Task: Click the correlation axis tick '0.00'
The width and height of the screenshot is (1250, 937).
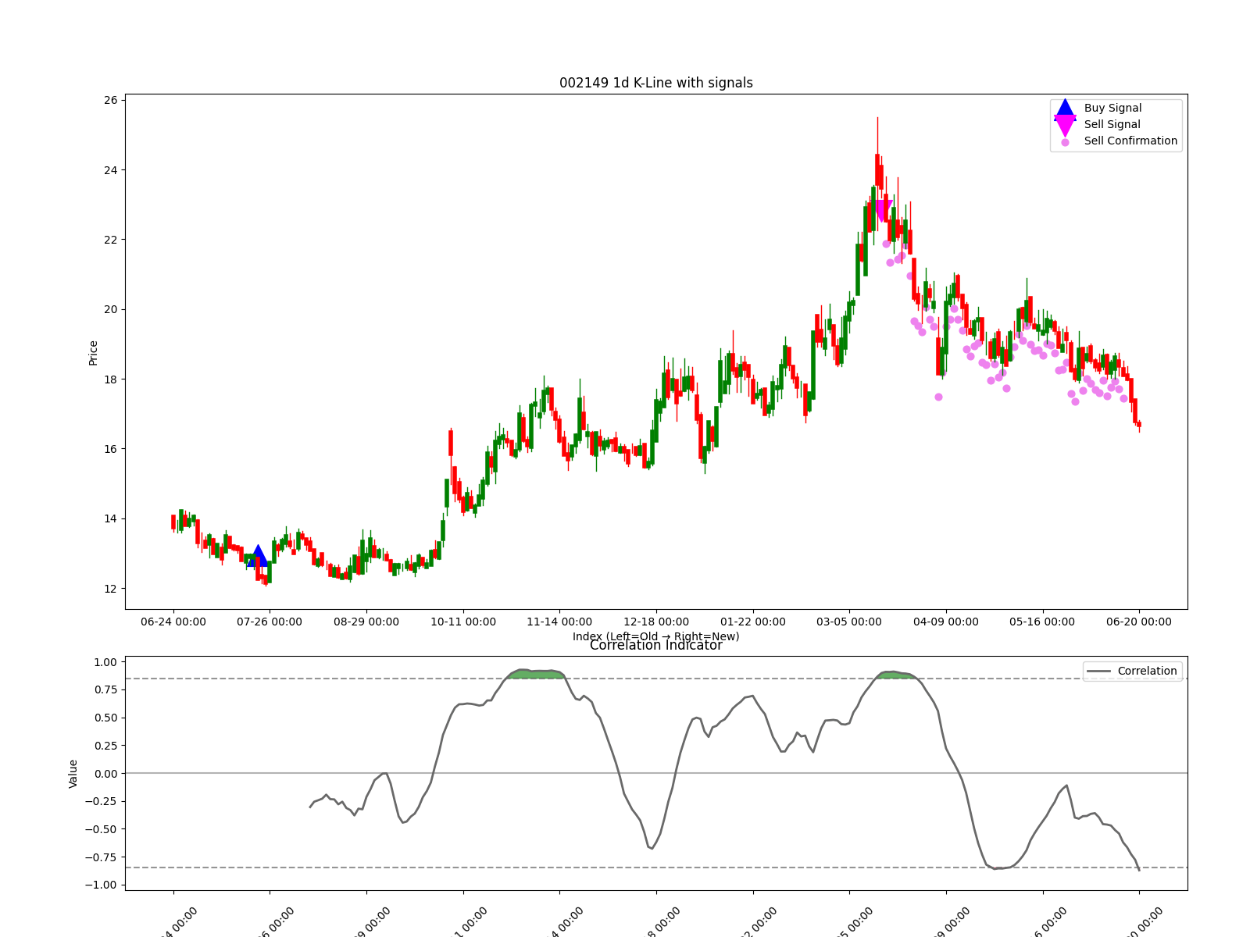Action: point(105,774)
